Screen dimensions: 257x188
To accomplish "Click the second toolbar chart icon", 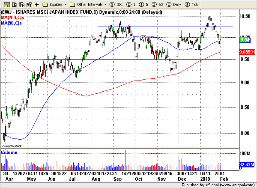I will 15,5.
